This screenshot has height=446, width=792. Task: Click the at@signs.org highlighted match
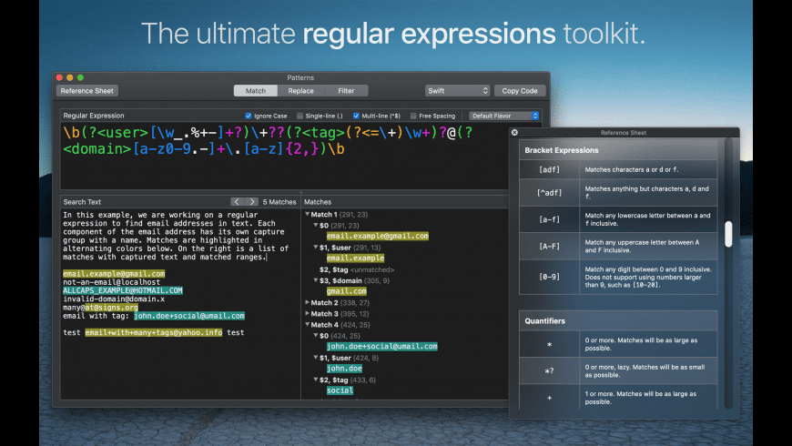click(111, 307)
